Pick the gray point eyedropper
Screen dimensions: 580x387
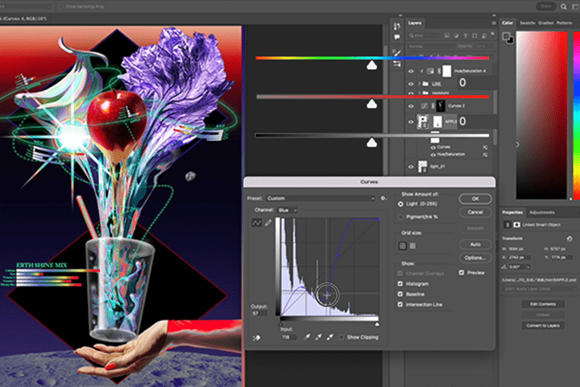(x=318, y=337)
